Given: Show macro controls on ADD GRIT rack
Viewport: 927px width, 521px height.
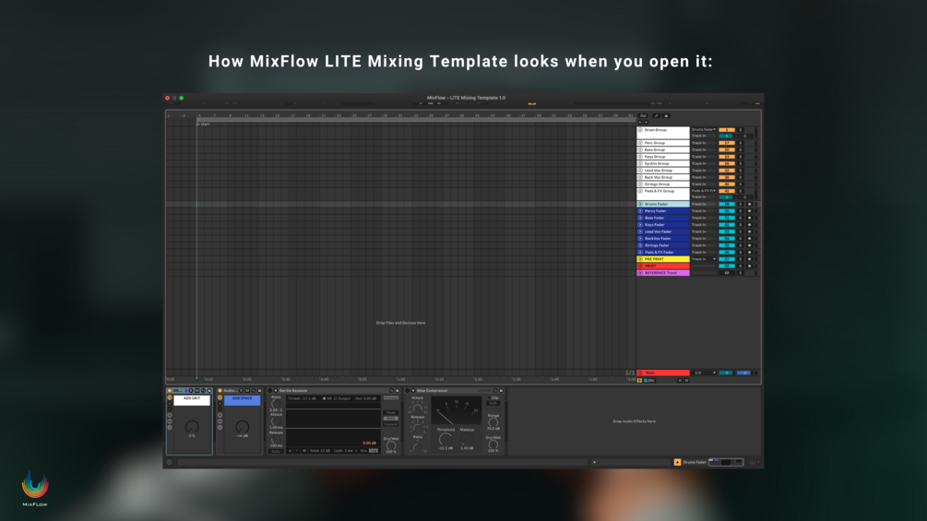Looking at the screenshot, I should pos(170,397).
